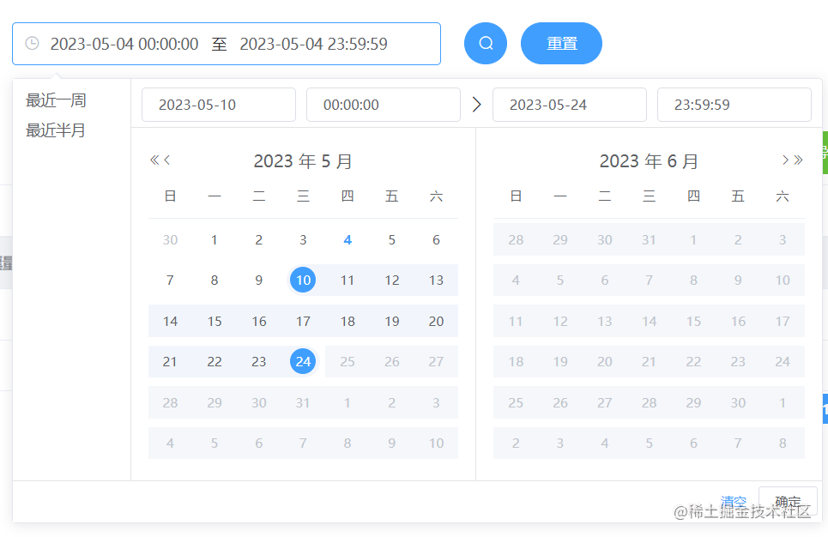Click the 清空 link to clear dates
Image resolution: width=828 pixels, height=537 pixels.
734,502
